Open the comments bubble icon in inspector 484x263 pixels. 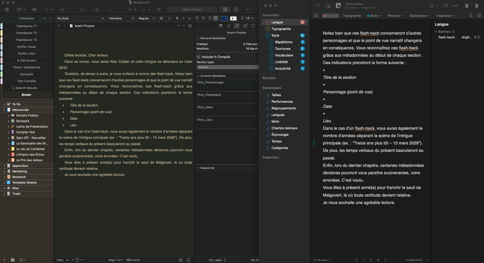tap(253, 26)
